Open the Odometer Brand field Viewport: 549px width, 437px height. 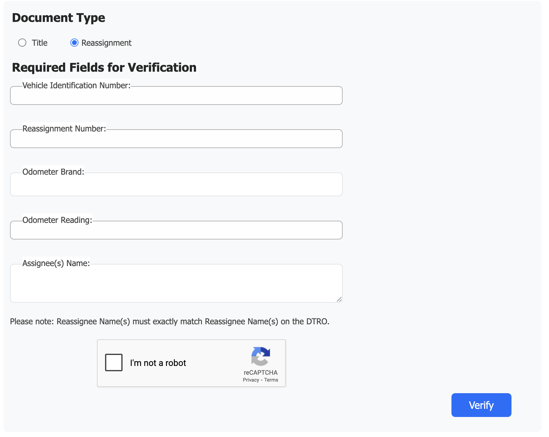pos(176,184)
